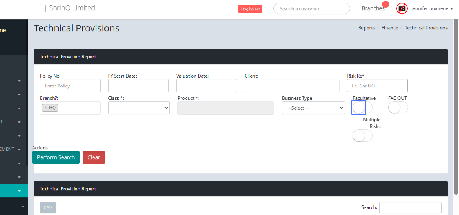Go to Reports in the breadcrumb

point(366,28)
